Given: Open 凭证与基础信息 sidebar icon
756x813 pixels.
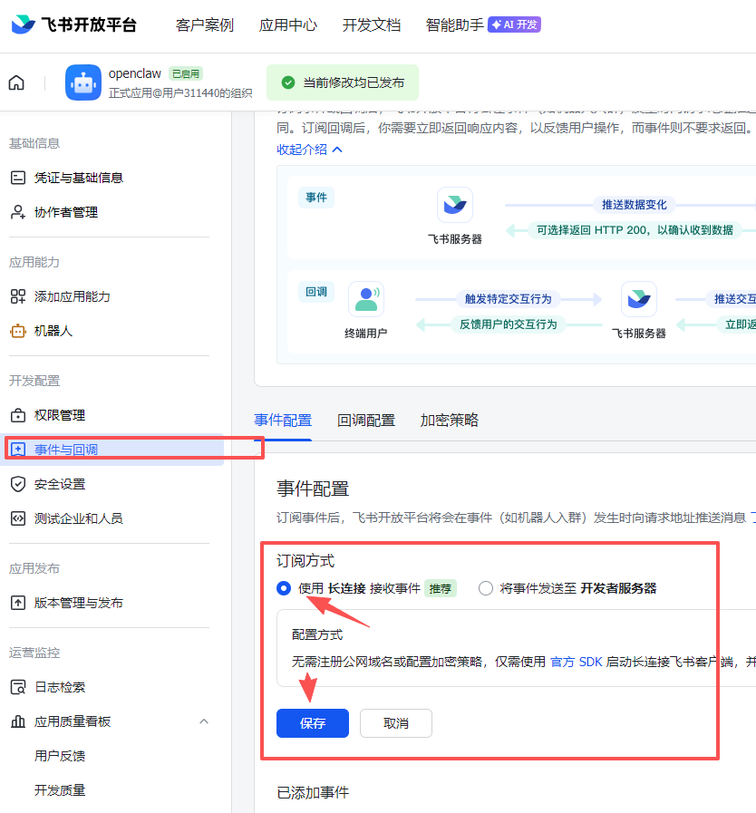Looking at the screenshot, I should pyautogui.click(x=18, y=178).
